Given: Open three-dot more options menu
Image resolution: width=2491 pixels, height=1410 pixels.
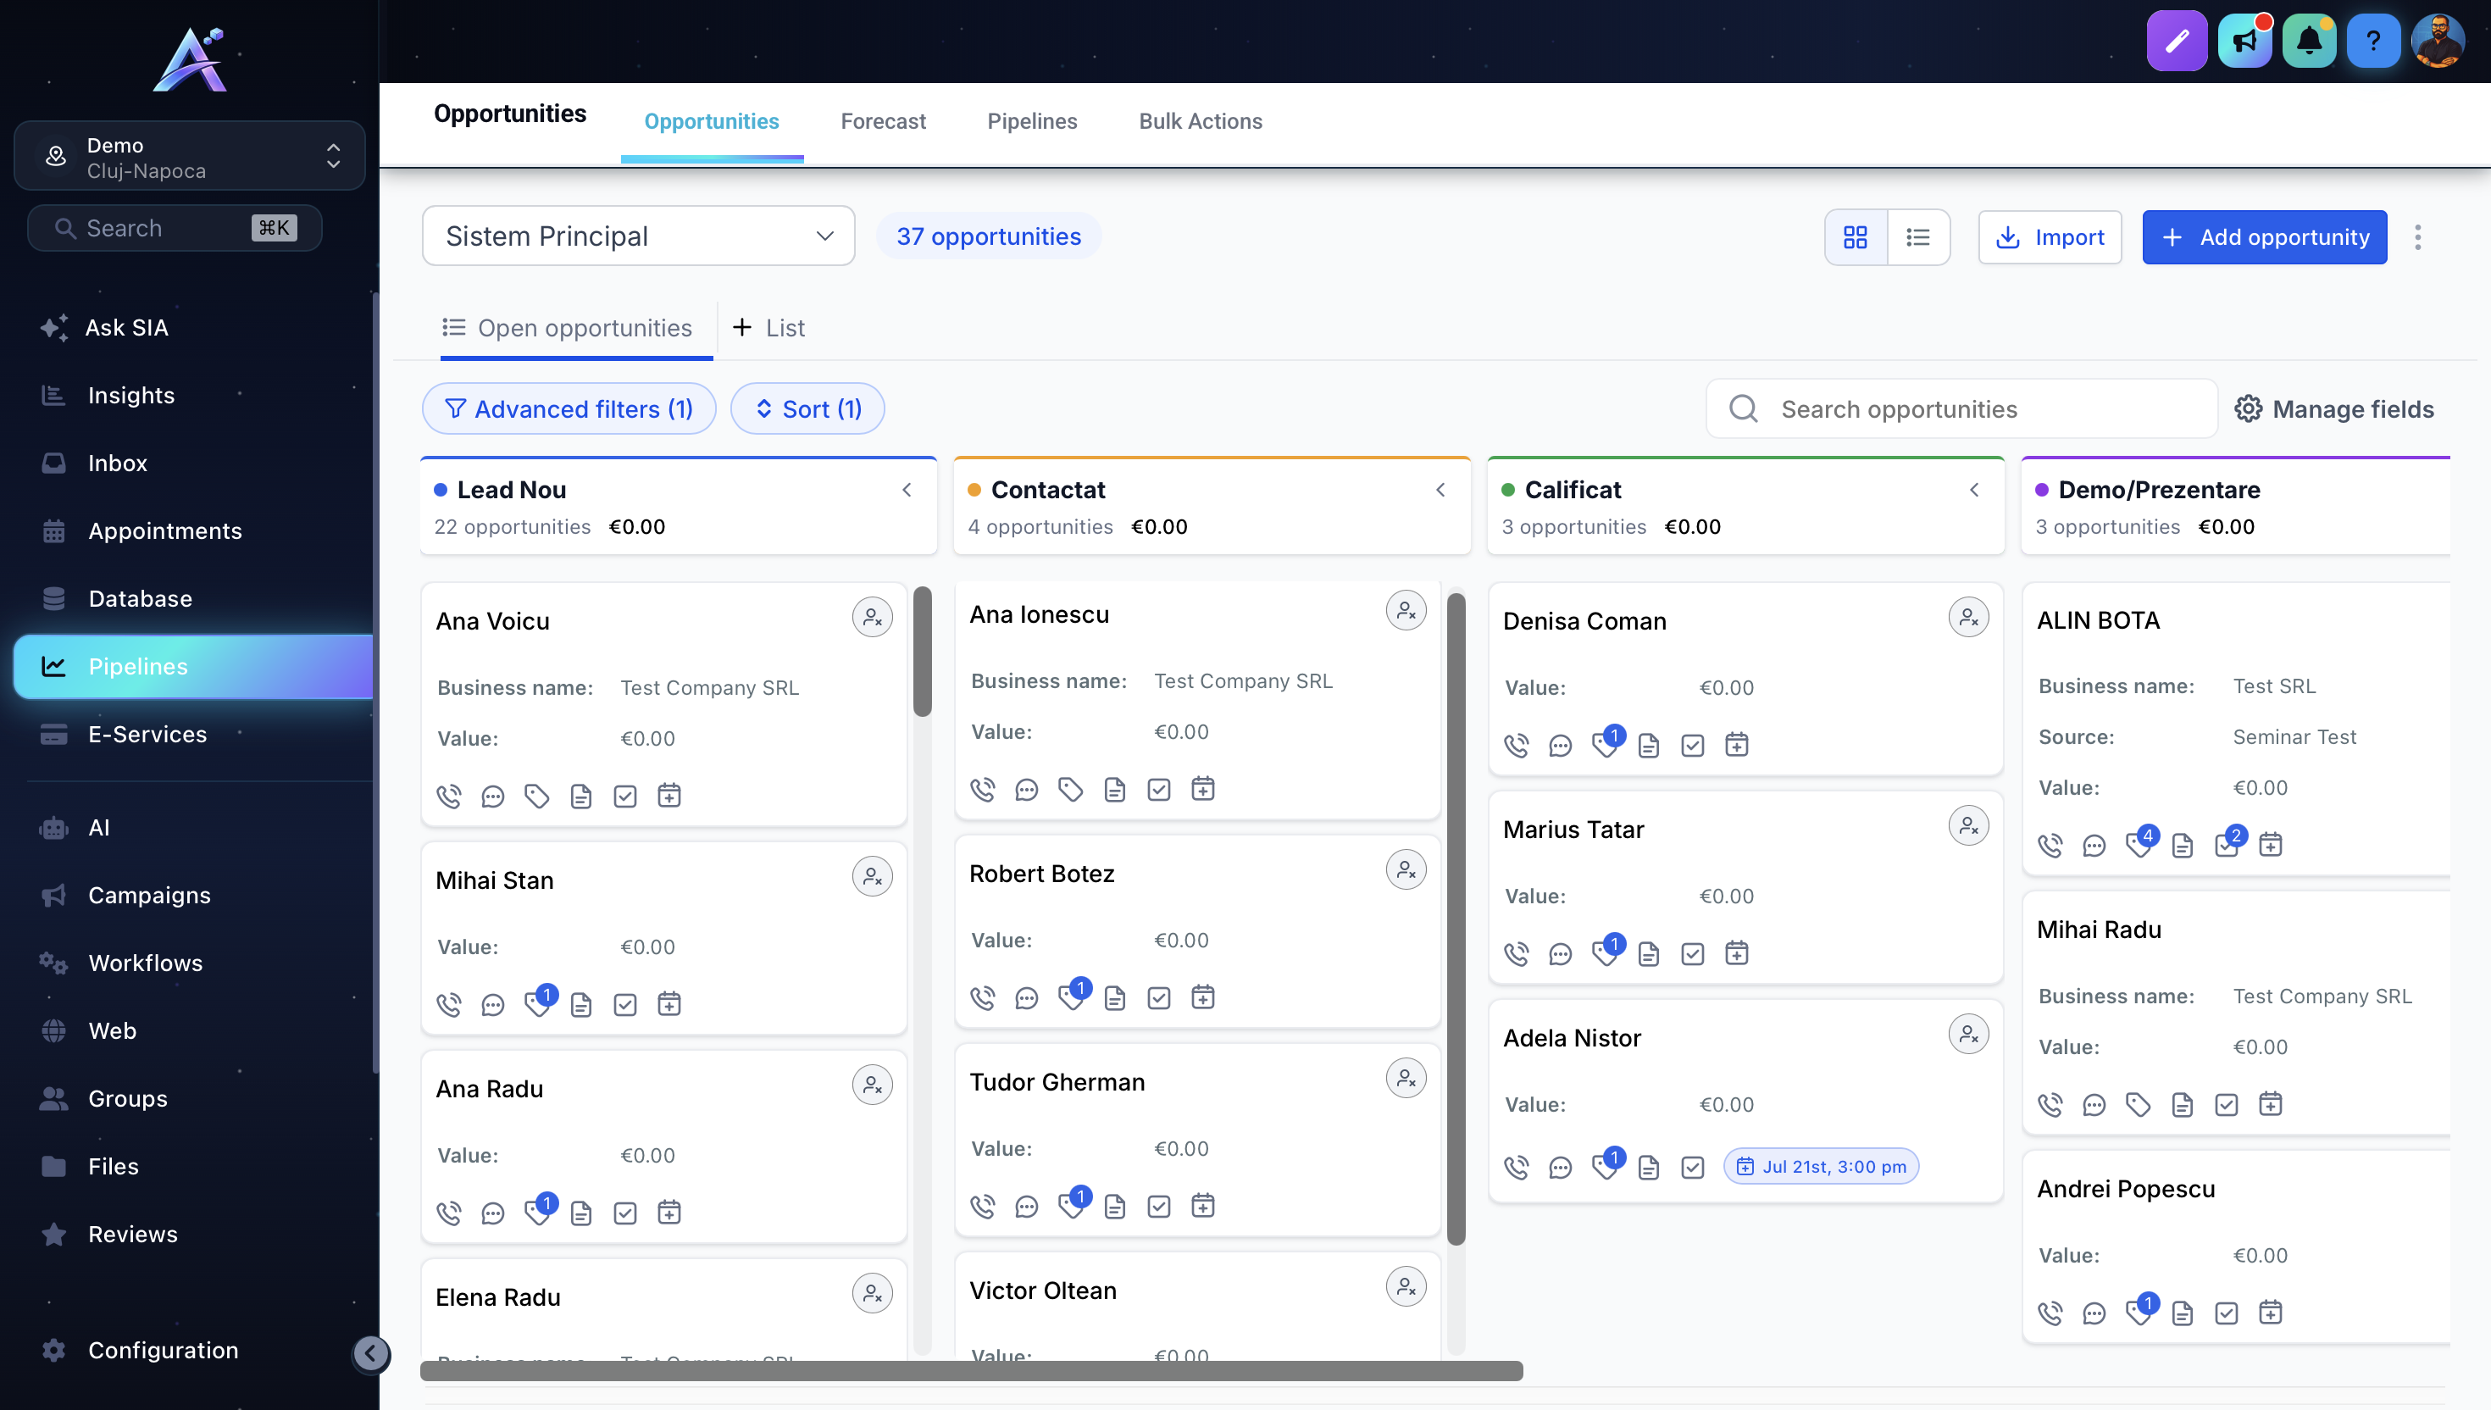Looking at the screenshot, I should (2417, 237).
